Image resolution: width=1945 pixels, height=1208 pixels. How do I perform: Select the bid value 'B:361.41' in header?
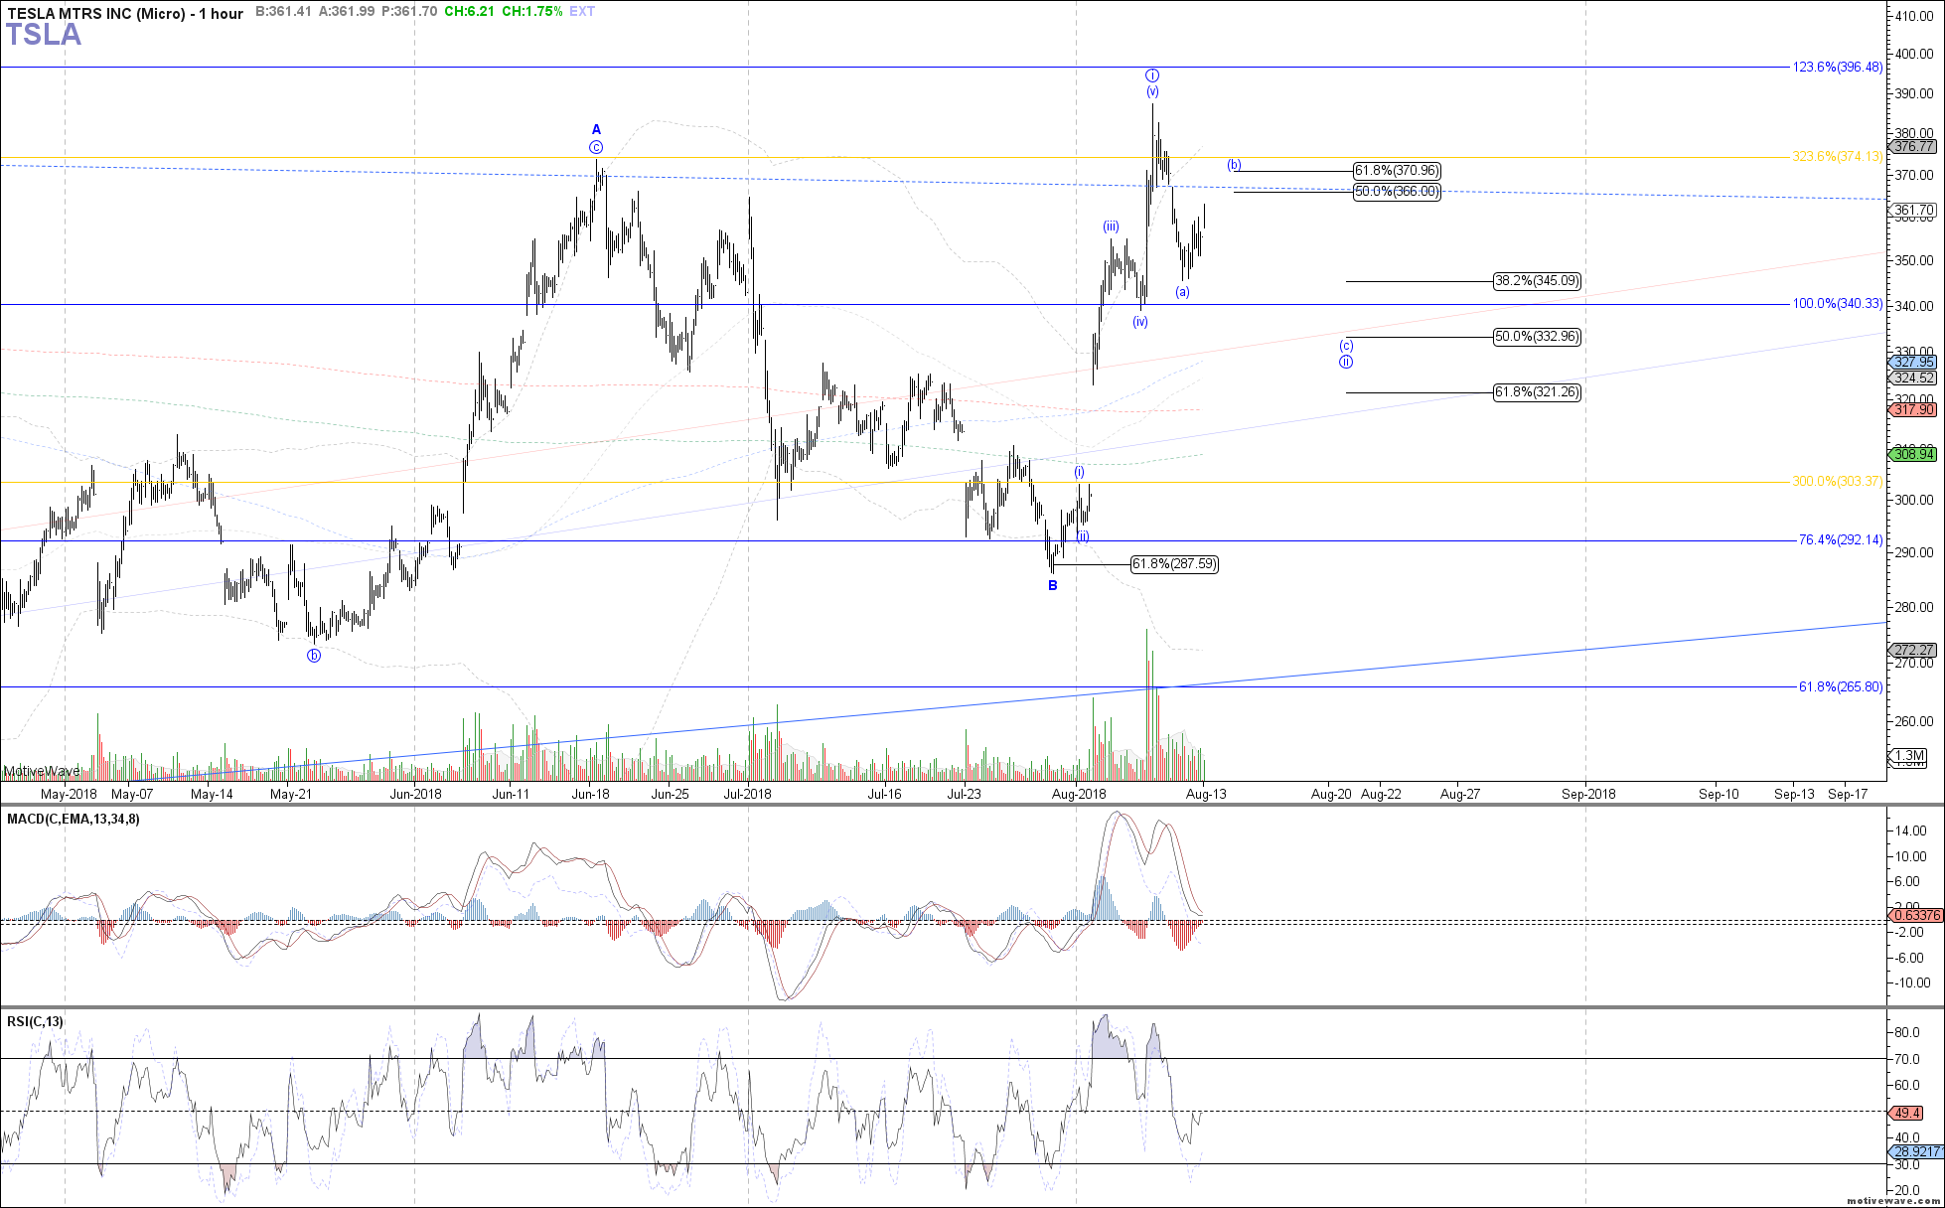(x=283, y=11)
